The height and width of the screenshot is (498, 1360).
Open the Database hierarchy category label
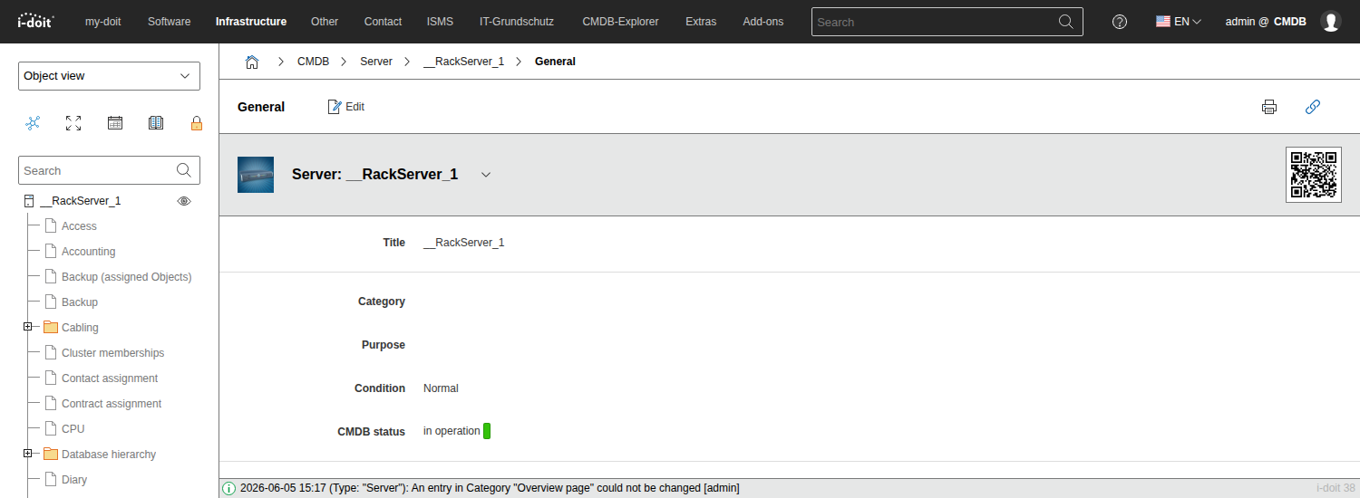click(x=109, y=455)
